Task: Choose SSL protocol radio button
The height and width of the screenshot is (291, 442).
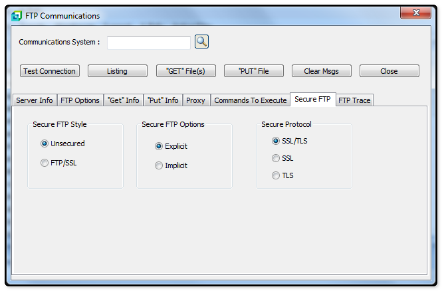Action: pos(276,159)
